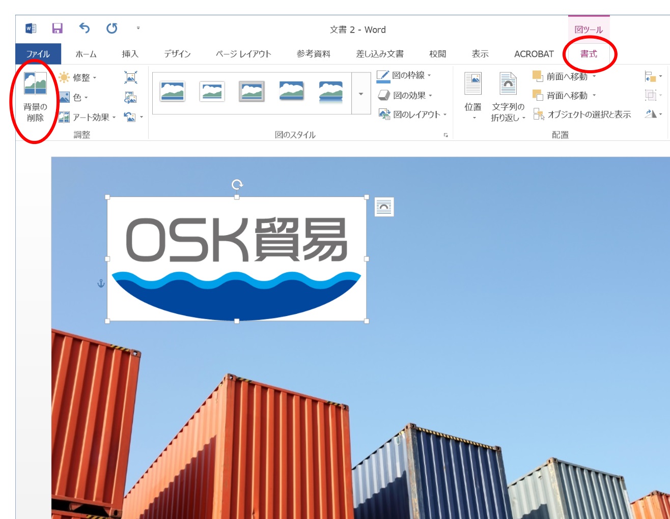
Task: Open the ファイル (File) tab
Action: point(38,54)
